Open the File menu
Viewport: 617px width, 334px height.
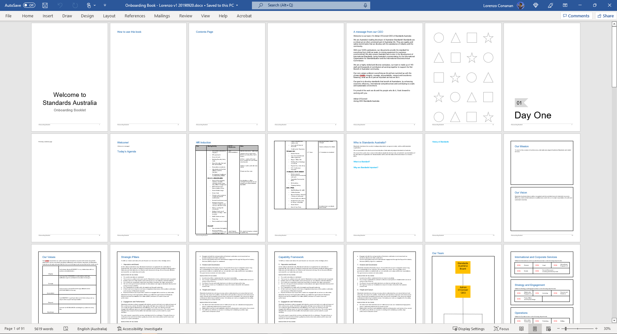[x=9, y=16]
